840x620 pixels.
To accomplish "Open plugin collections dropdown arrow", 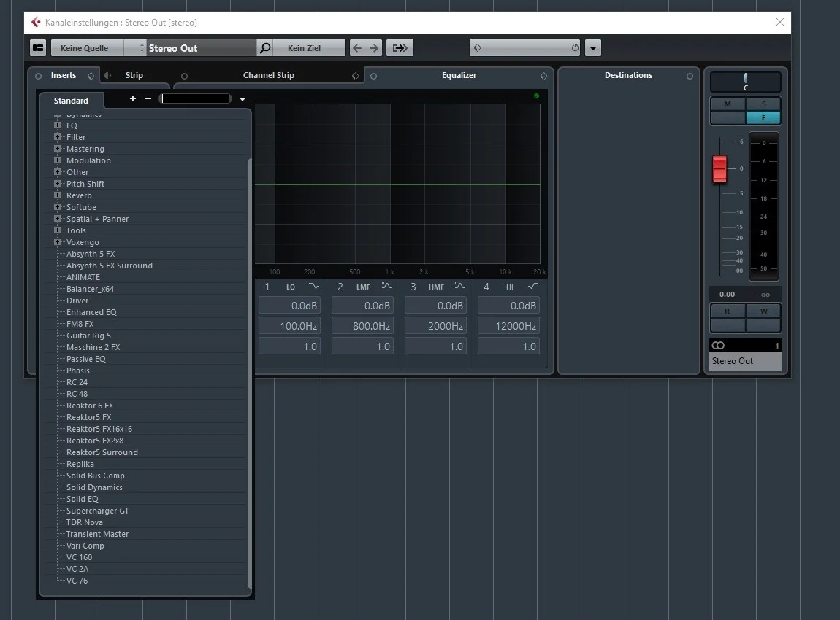I will [x=243, y=99].
